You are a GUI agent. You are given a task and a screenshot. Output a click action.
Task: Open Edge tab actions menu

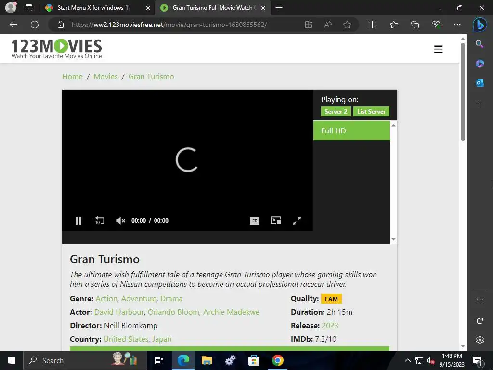tap(29, 8)
